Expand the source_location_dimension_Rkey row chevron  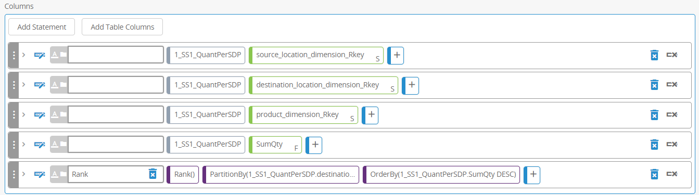(23, 55)
